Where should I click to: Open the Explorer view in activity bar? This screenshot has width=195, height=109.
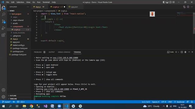click(3, 8)
